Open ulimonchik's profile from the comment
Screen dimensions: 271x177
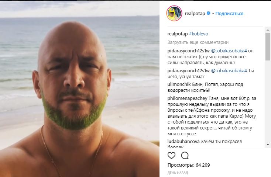(179, 84)
